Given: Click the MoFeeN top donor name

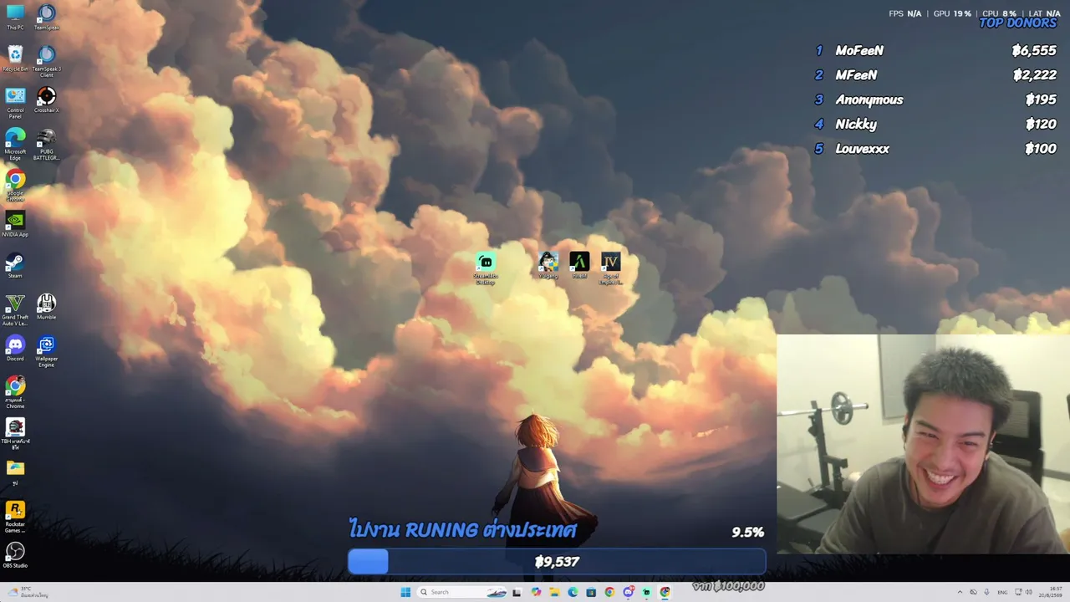Looking at the screenshot, I should (x=859, y=51).
